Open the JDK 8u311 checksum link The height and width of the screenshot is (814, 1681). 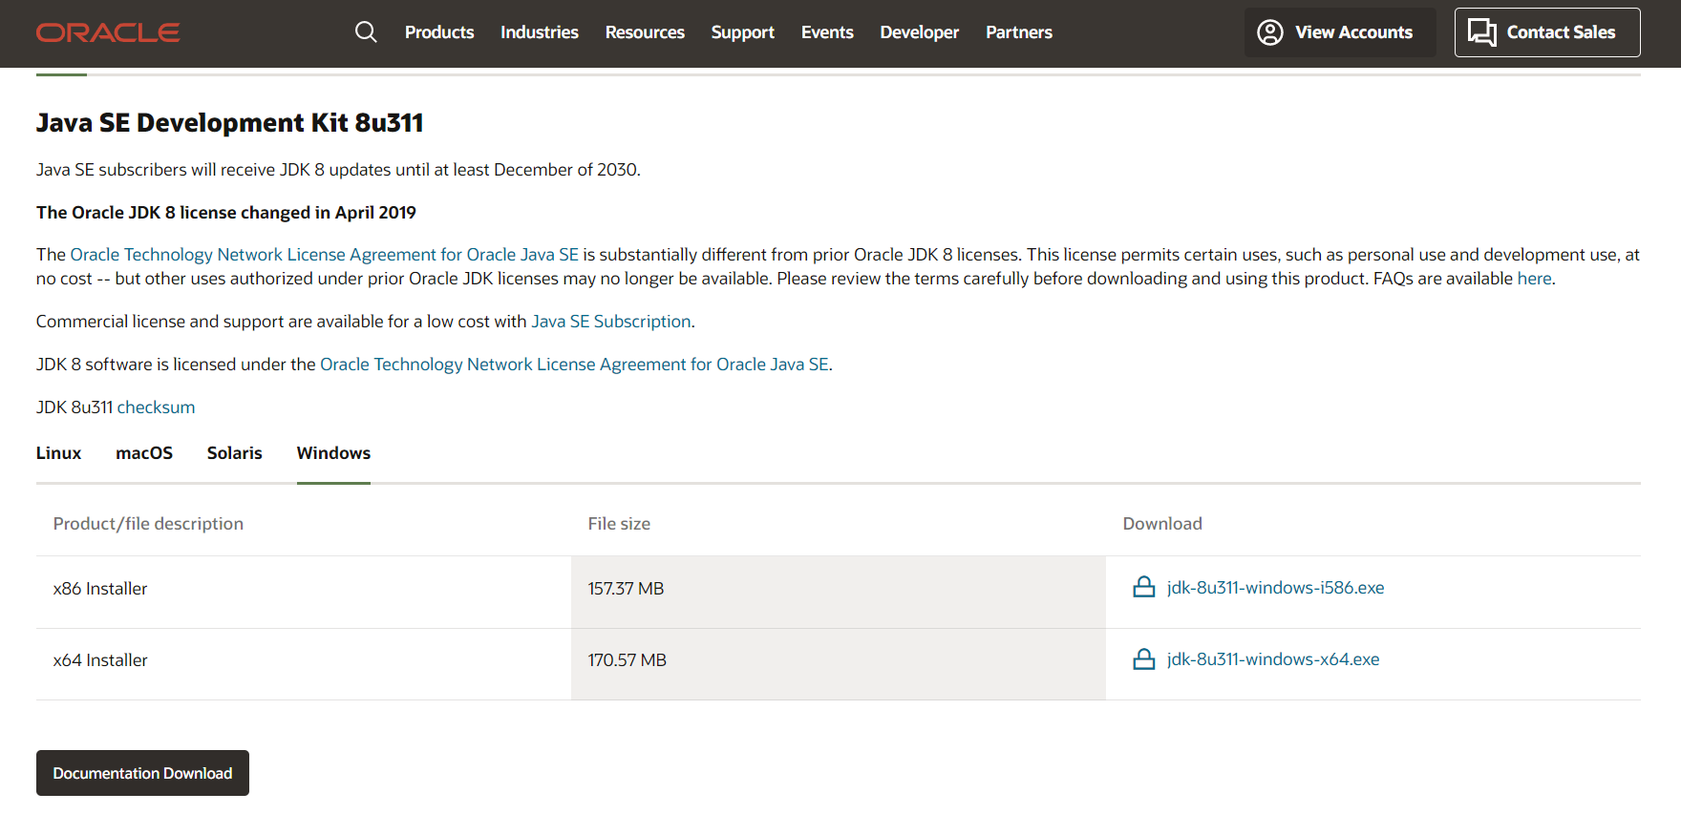(156, 407)
